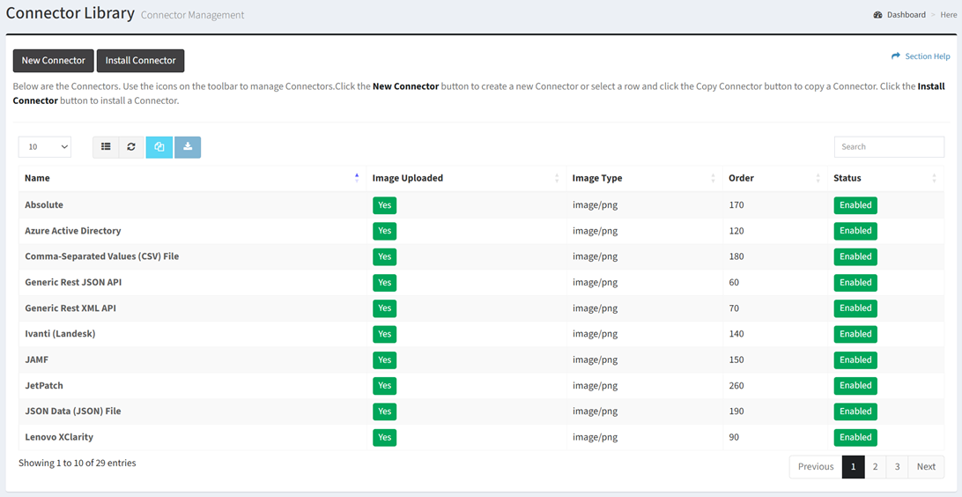Click the New Connector button
The width and height of the screenshot is (962, 497).
pos(54,61)
